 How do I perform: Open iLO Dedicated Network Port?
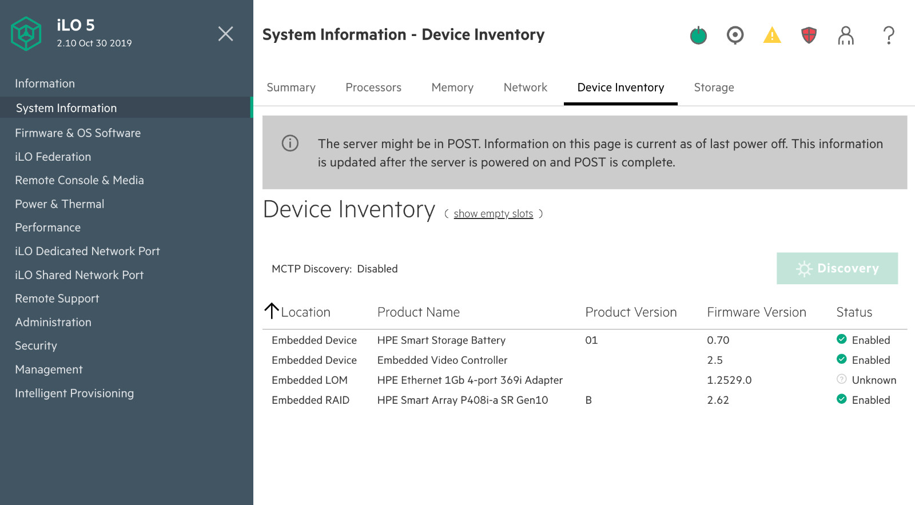tap(87, 251)
